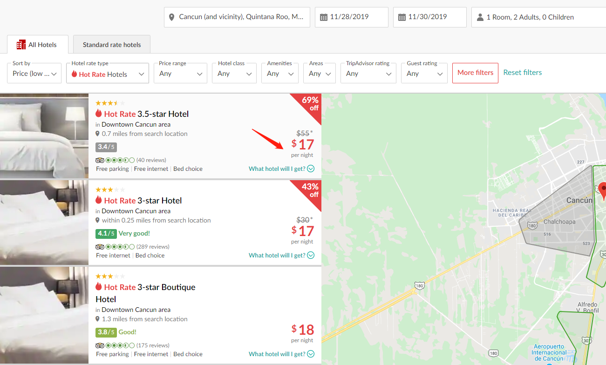Open the Amenities dropdown
The image size is (606, 365).
coord(280,73)
